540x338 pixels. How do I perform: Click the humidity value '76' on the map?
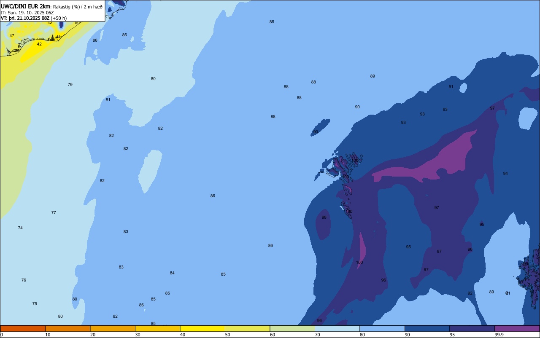coord(24,280)
